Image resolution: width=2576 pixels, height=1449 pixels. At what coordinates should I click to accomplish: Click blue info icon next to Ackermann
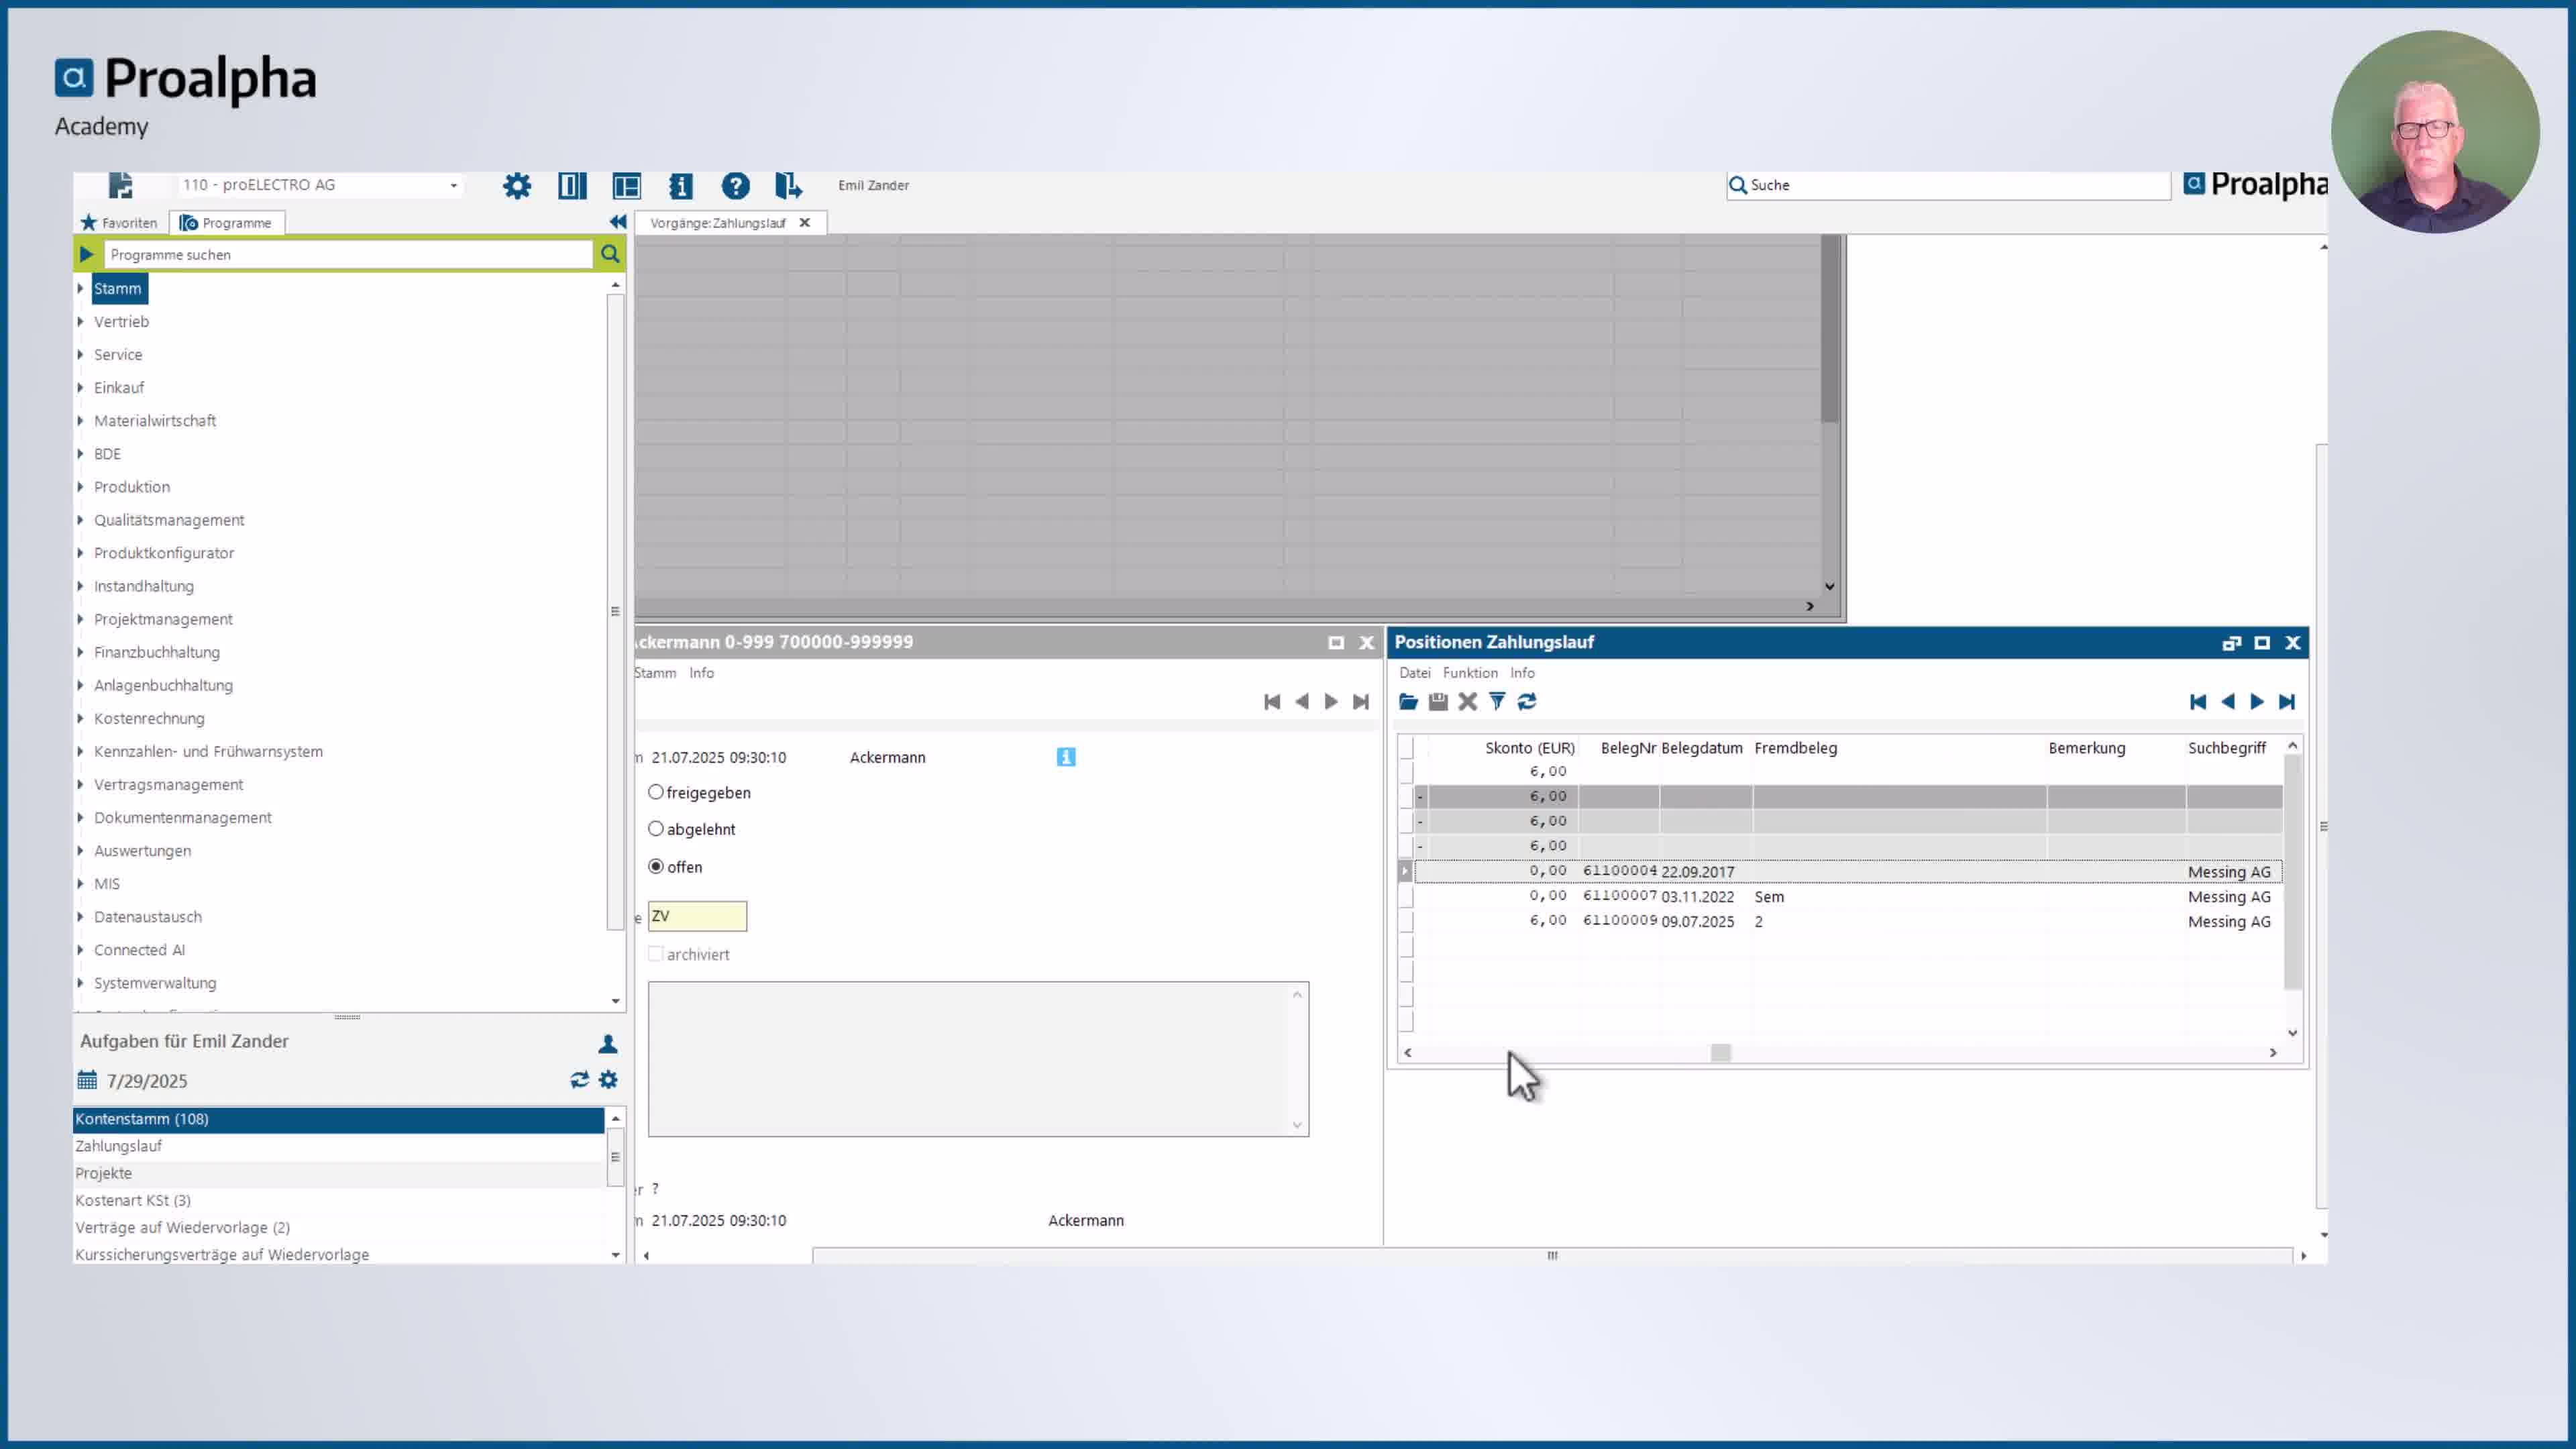point(1066,757)
